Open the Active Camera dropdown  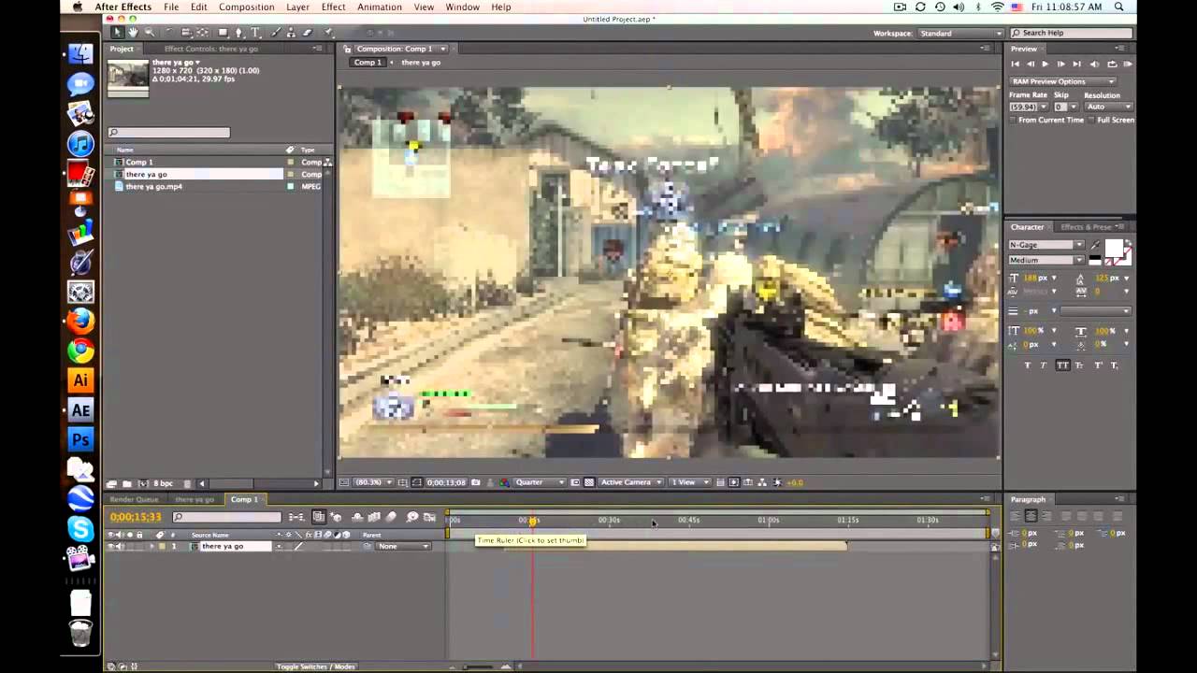[631, 482]
